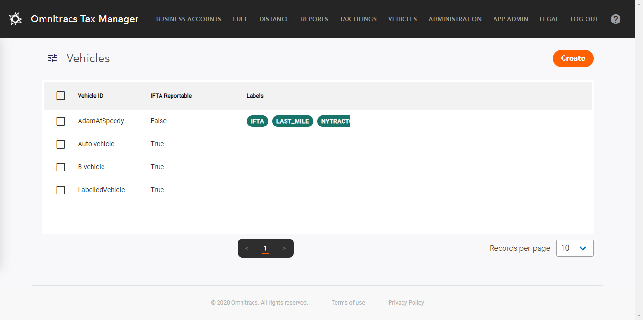Image resolution: width=643 pixels, height=320 pixels.
Task: Check the AdamAtSpeedy row checkbox
Action: click(x=60, y=121)
